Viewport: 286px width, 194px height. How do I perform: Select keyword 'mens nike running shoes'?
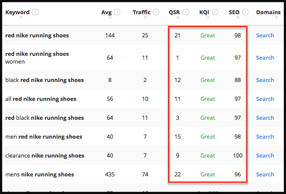[x=40, y=174]
